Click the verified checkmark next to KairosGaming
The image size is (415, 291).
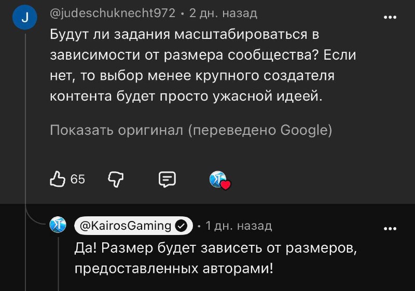point(181,226)
